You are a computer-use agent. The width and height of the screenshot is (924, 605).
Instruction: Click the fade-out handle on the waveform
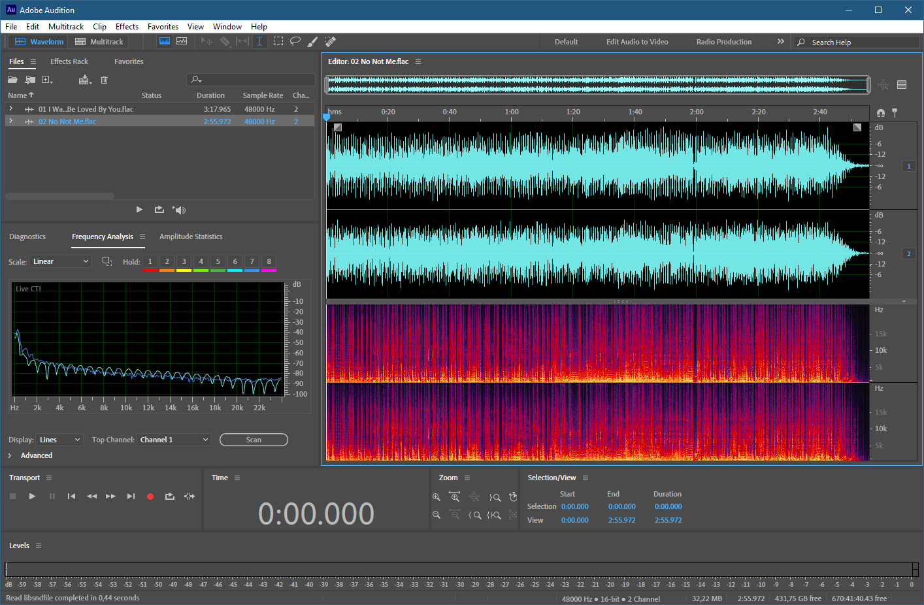[857, 127]
